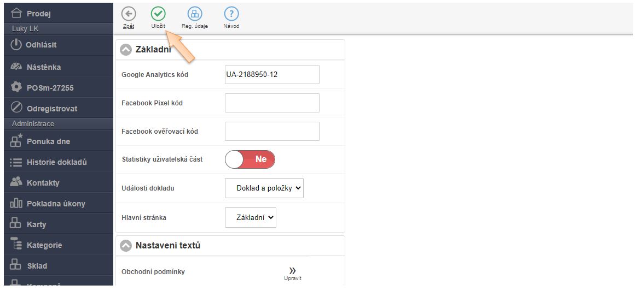638x291 pixels.
Task: Open the Kategorie menu item
Action: pyautogui.click(x=44, y=245)
